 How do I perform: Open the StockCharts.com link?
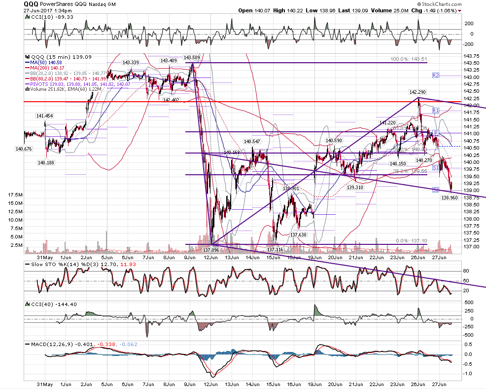(439, 4)
